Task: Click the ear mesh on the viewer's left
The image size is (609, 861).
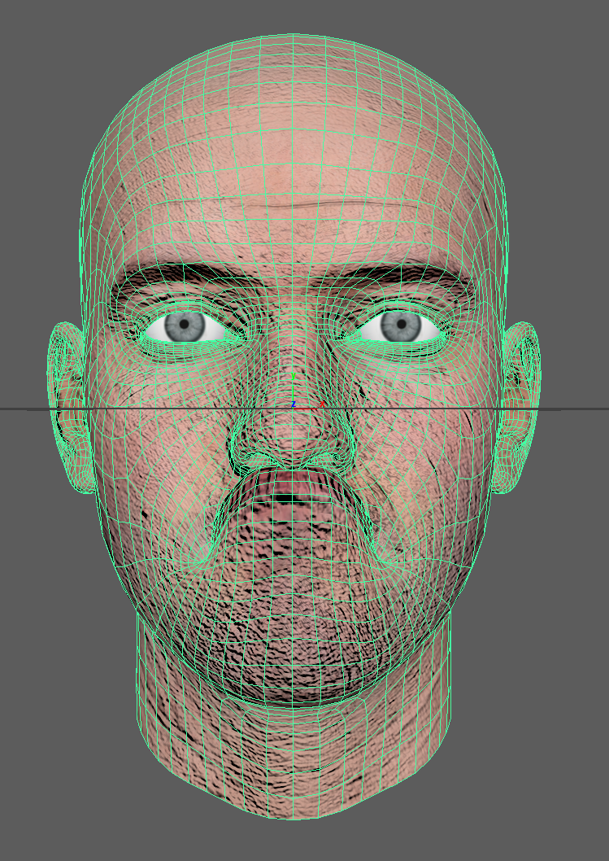Action: (70, 408)
